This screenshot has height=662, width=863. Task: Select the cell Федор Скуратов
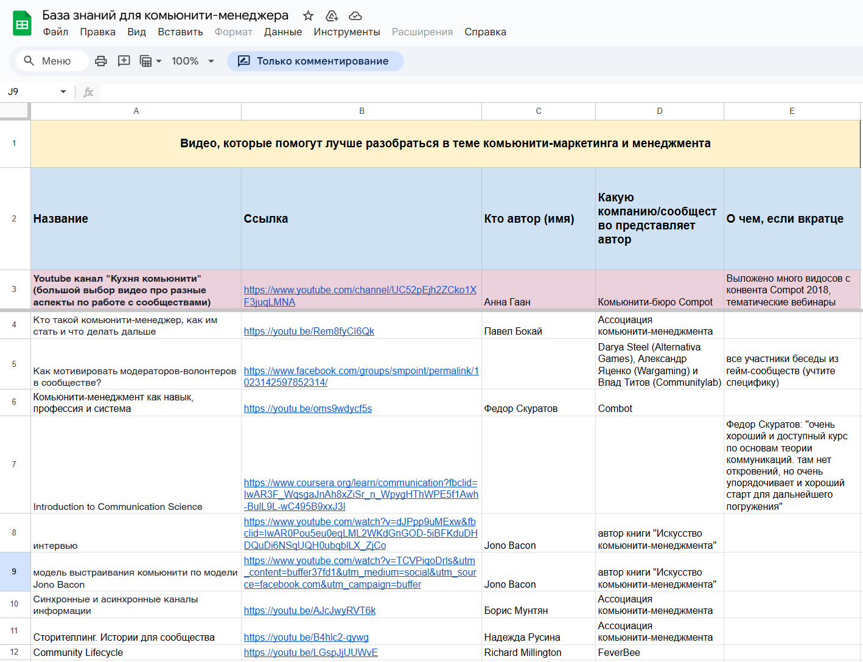point(539,403)
